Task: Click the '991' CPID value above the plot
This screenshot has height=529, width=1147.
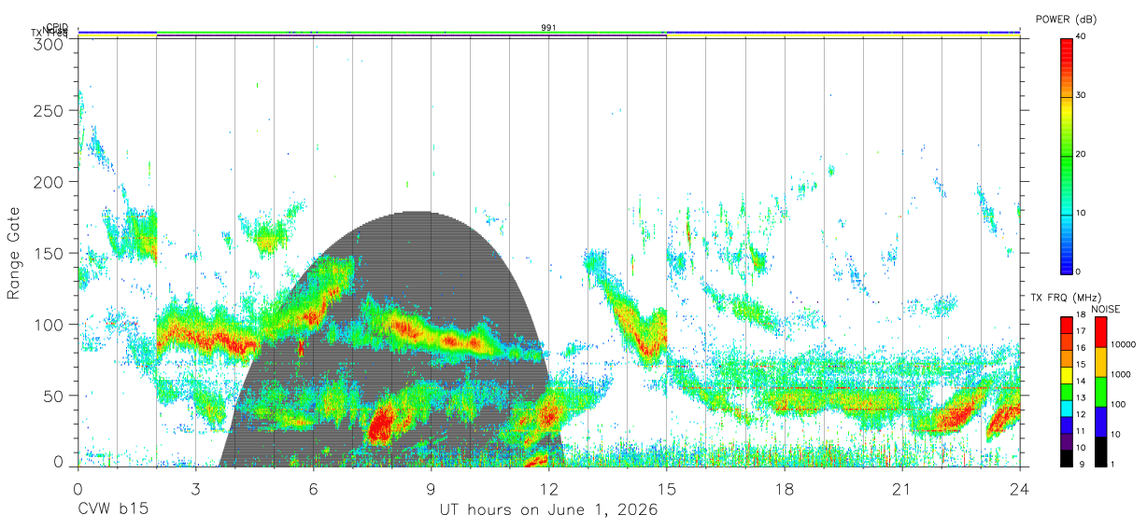Action: pos(549,28)
